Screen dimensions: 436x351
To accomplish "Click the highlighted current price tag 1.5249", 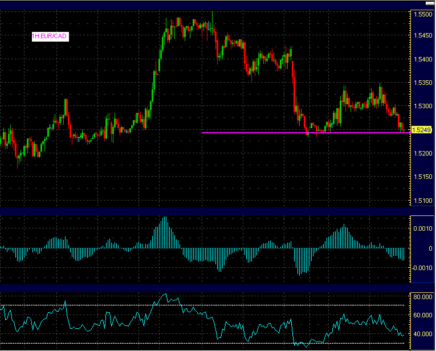I will [421, 130].
